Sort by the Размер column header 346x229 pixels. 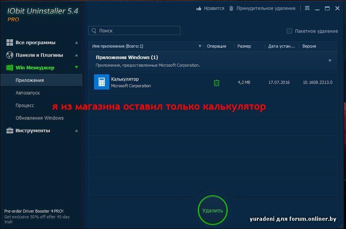[x=244, y=46]
